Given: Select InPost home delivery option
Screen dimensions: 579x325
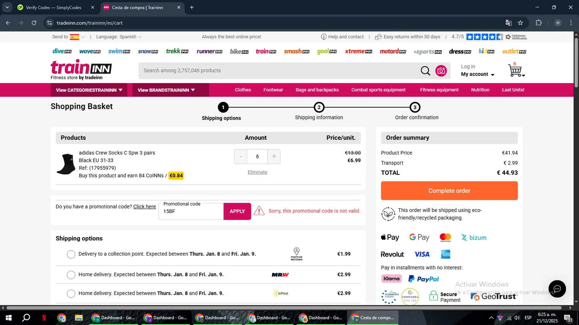Looking at the screenshot, I should coord(71,294).
